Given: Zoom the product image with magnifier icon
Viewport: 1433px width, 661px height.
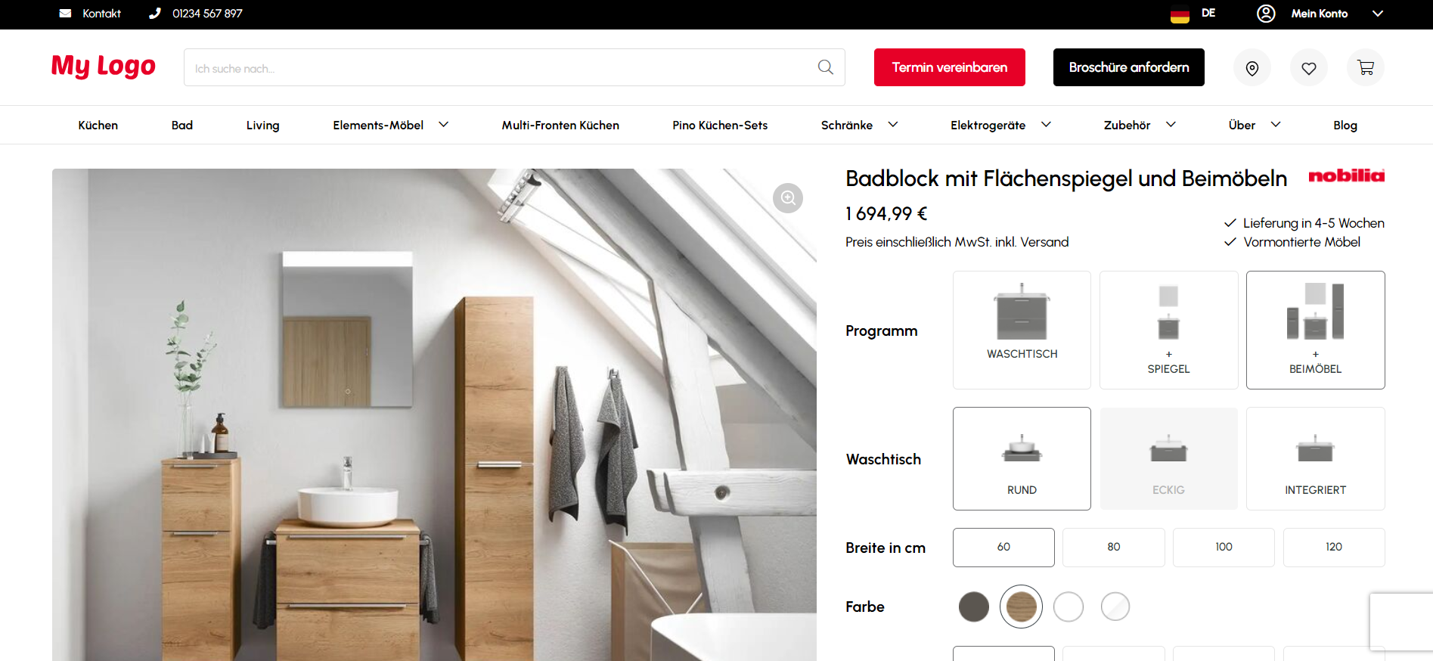Looking at the screenshot, I should click(788, 198).
